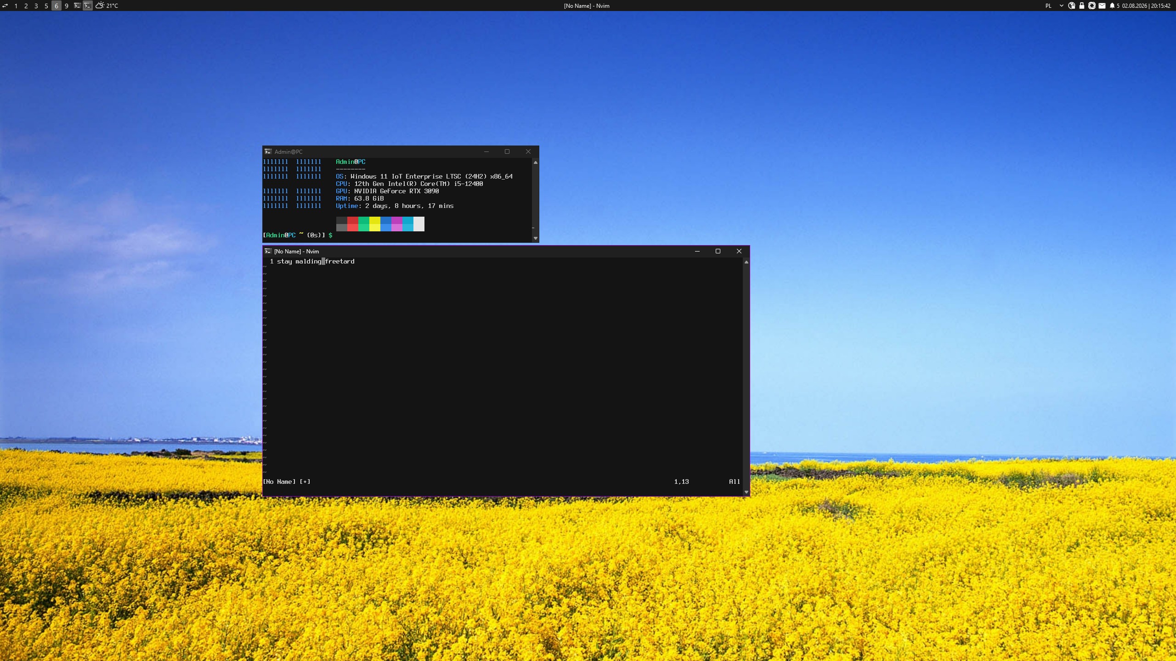The width and height of the screenshot is (1176, 661).
Task: Open the notification bell icon
Action: pyautogui.click(x=1112, y=6)
